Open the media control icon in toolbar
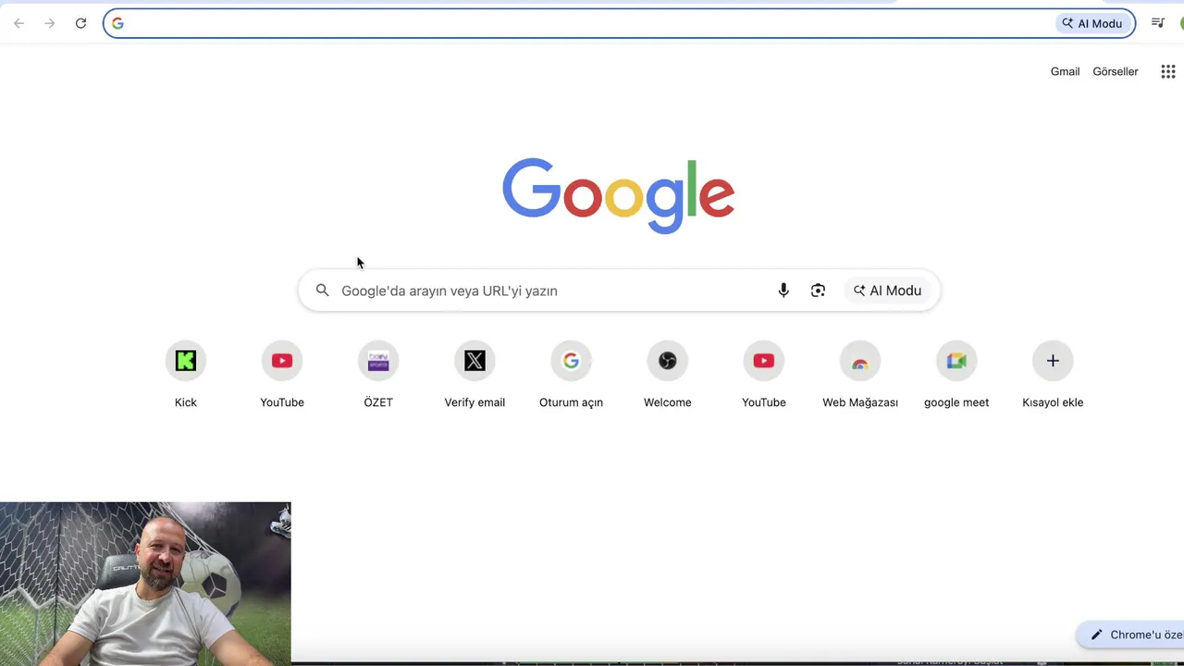 coord(1158,23)
